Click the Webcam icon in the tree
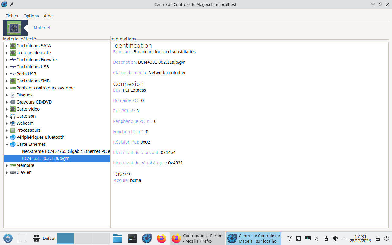392x245 pixels. [x=13, y=123]
